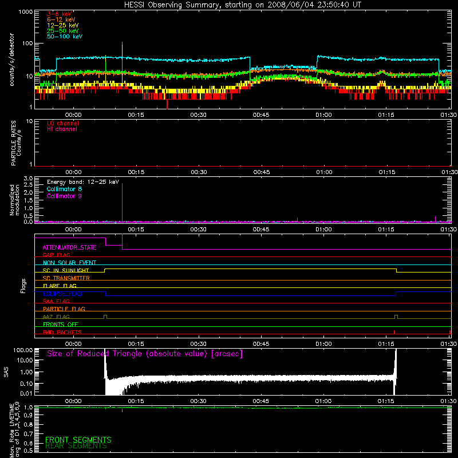Pick the green 25-50 keV legend label
458x458 pixels.
(63, 31)
